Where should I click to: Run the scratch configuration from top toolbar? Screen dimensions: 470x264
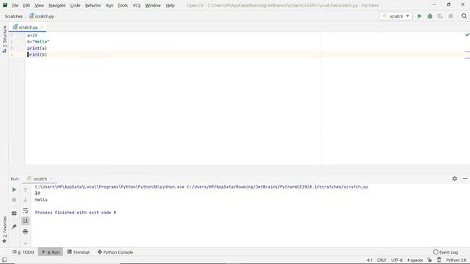419,16
